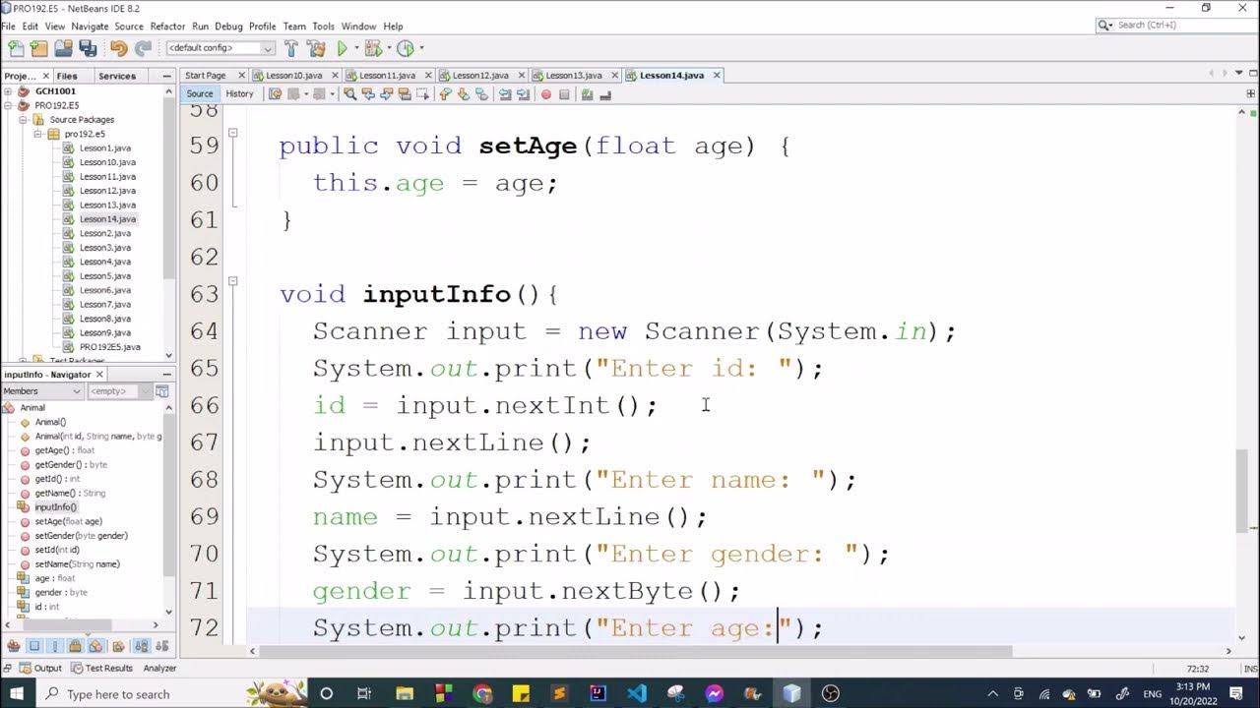Click the editor vertical scrollbar thumb
The image size is (1260, 708).
1242,490
